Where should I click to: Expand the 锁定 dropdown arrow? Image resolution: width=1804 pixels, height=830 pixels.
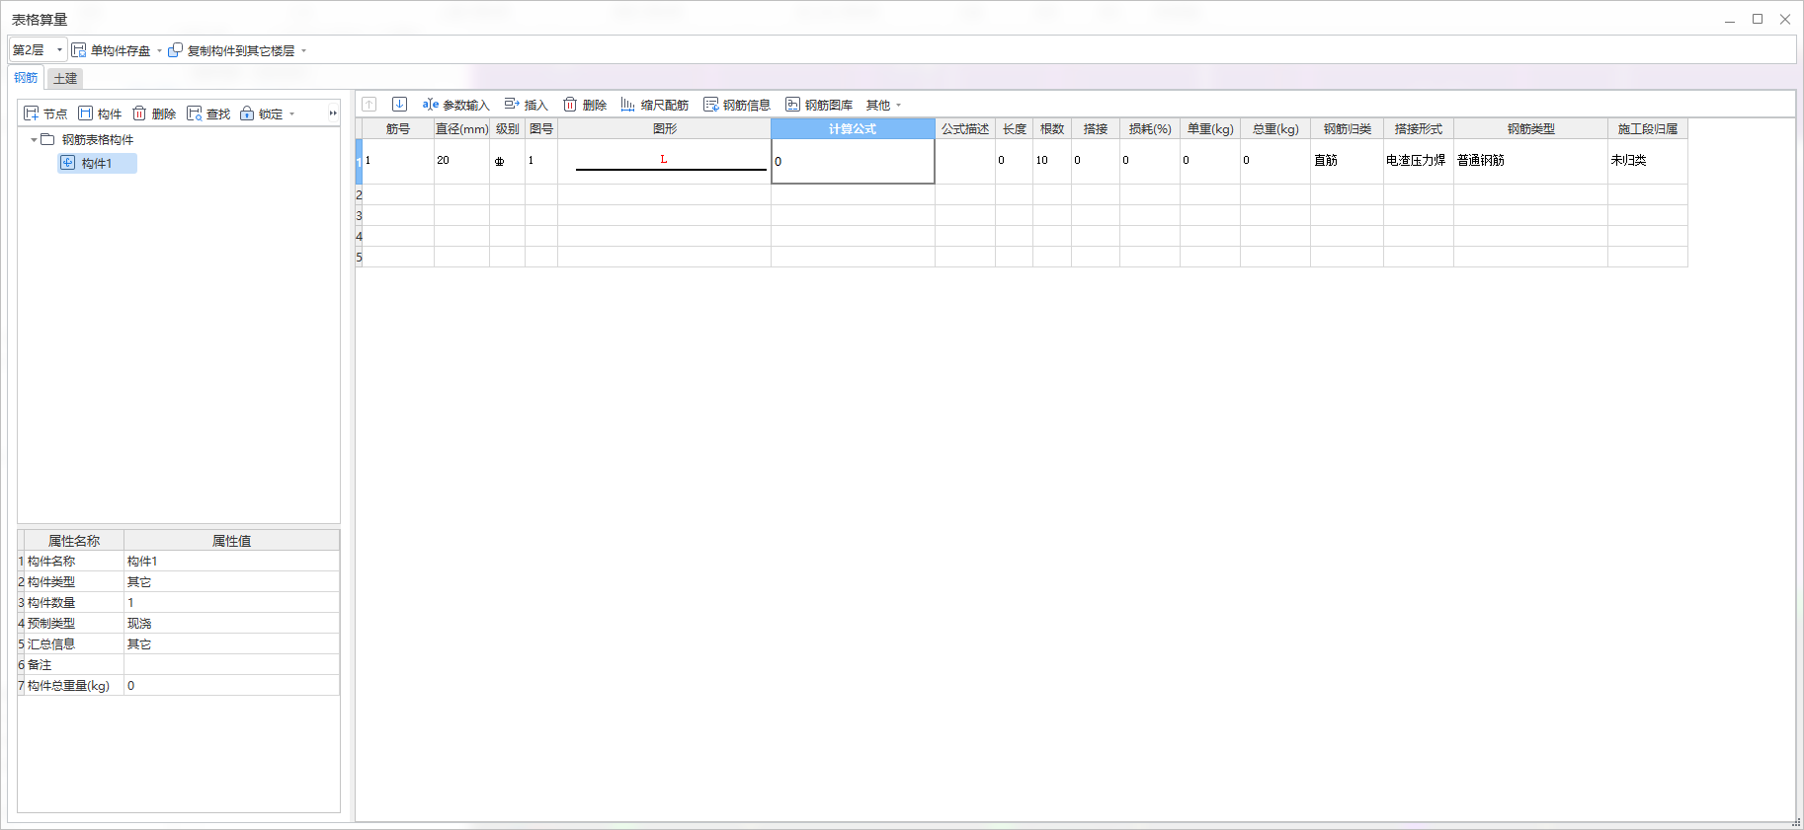[291, 114]
